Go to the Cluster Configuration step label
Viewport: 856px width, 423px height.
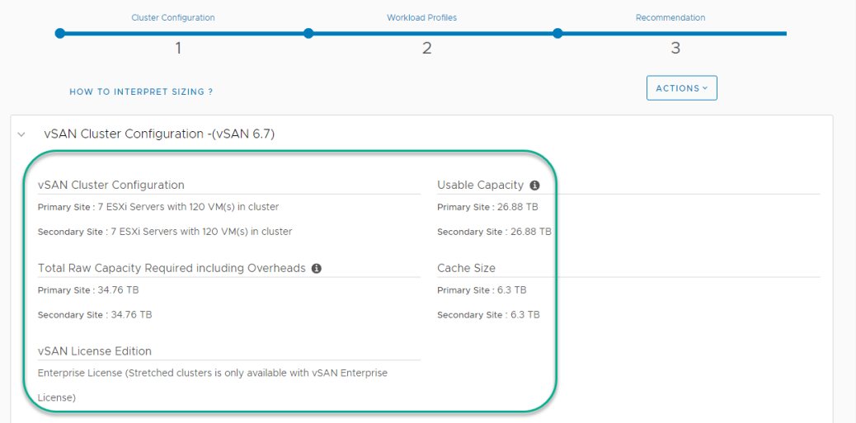tap(173, 17)
